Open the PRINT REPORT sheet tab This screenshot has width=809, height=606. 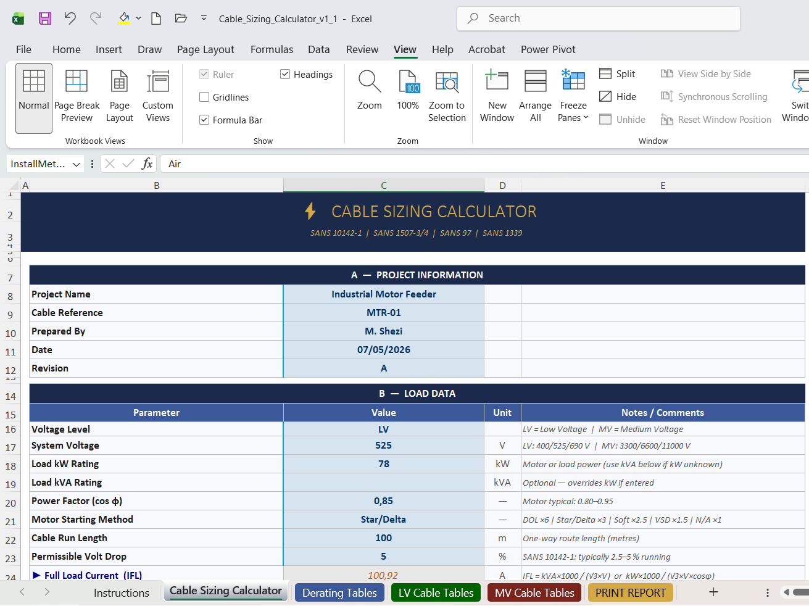point(631,592)
